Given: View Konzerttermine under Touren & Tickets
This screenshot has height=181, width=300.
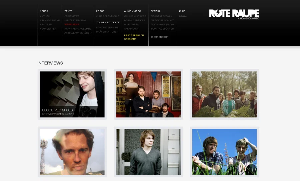Looking at the screenshot, I should [x=108, y=28].
